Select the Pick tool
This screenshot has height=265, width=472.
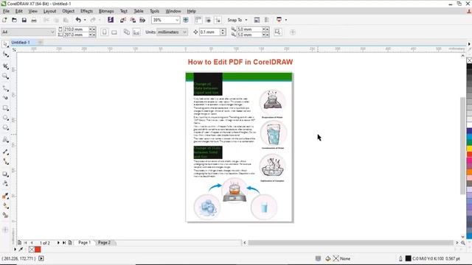tap(5, 44)
